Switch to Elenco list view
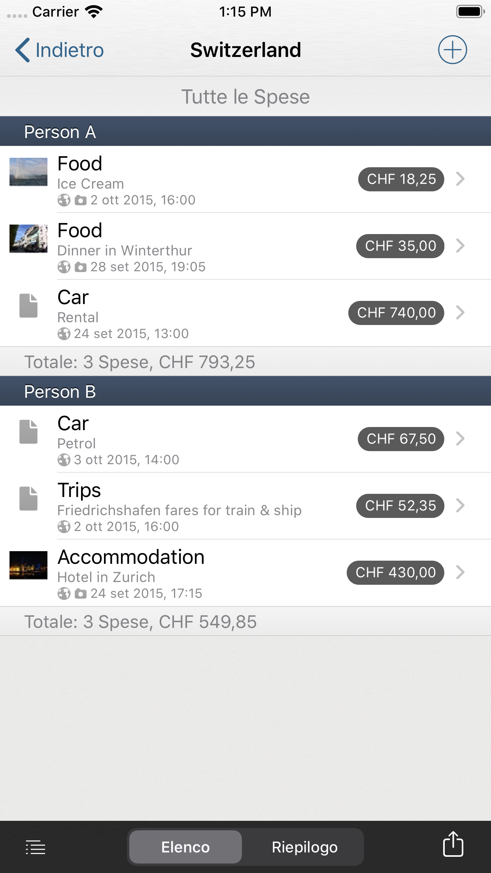Screen dimensions: 491x873 (x=185, y=847)
